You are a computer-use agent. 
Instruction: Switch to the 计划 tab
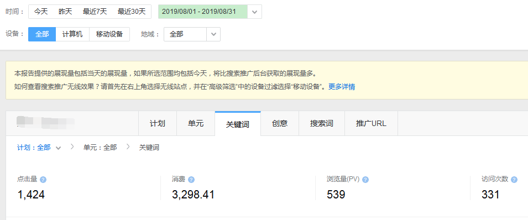158,123
